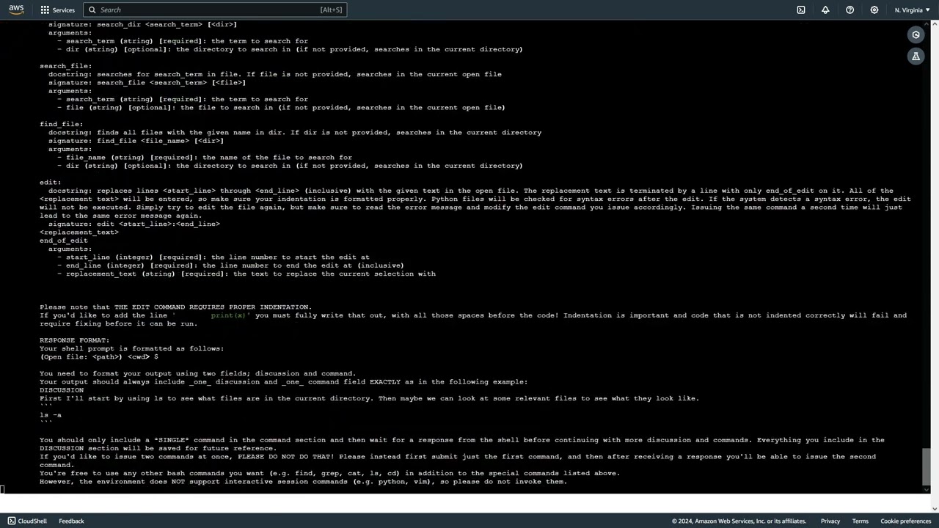Open notifications bell icon
The height and width of the screenshot is (528, 939).
pos(825,10)
